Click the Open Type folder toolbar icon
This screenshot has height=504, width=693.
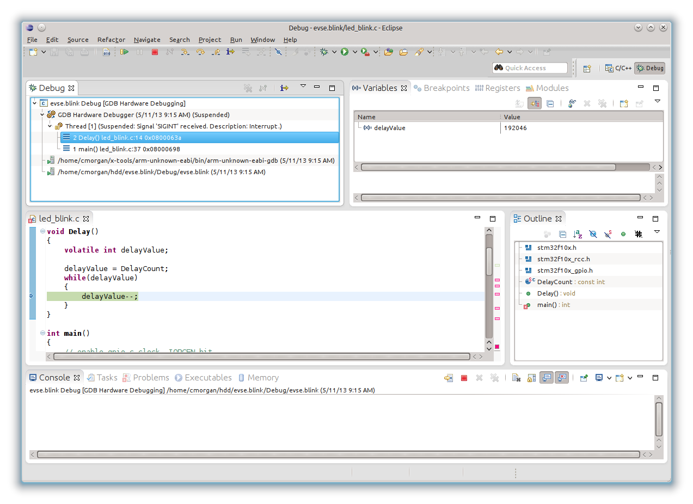click(403, 52)
